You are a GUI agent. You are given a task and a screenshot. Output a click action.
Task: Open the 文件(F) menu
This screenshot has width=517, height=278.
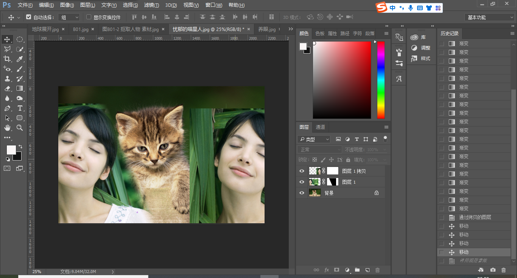pyautogui.click(x=25, y=5)
